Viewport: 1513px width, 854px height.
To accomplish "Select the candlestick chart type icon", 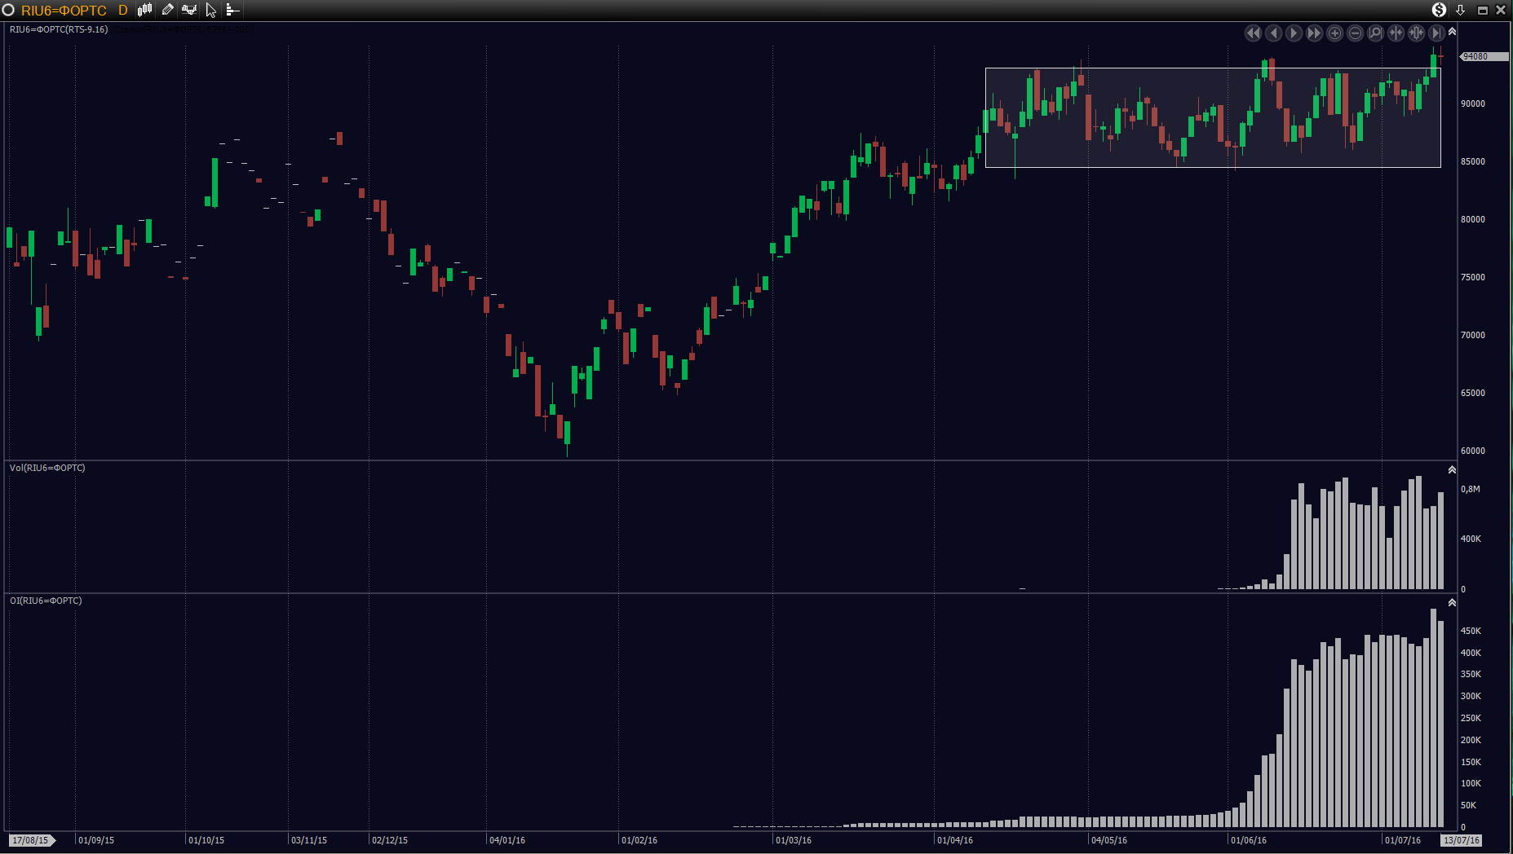I will [x=144, y=10].
